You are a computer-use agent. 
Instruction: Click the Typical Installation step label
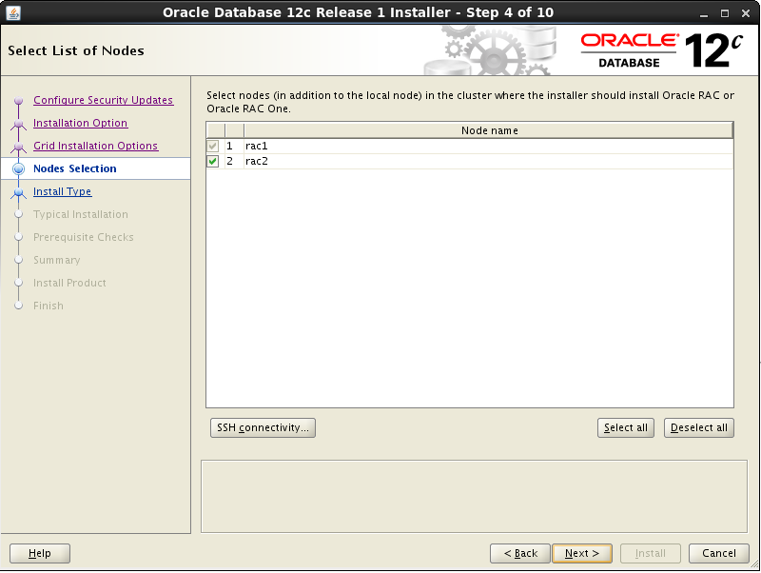81,214
